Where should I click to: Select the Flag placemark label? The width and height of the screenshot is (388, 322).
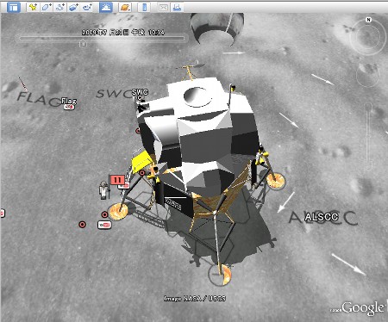69,101
